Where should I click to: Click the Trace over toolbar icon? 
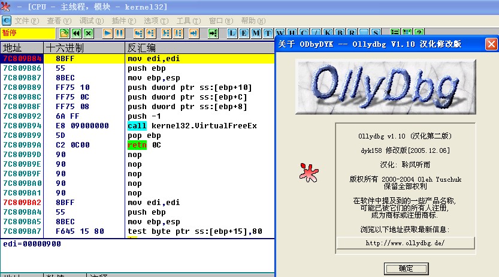tap(178, 33)
